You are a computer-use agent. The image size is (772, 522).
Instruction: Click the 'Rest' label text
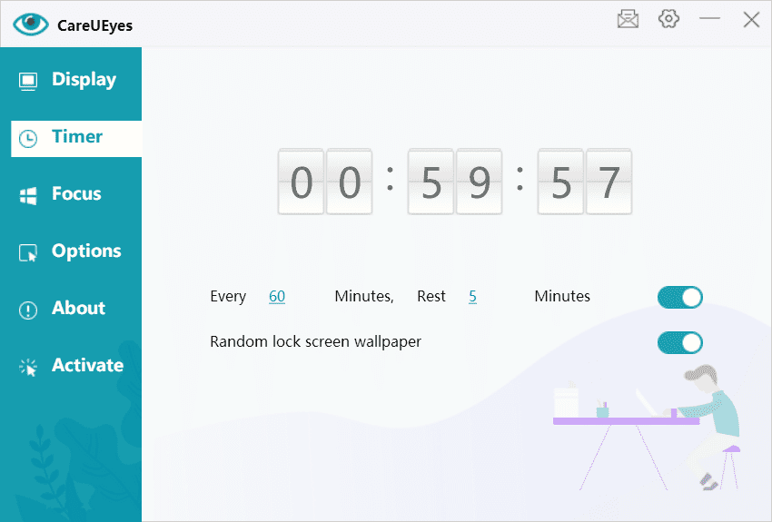point(431,296)
